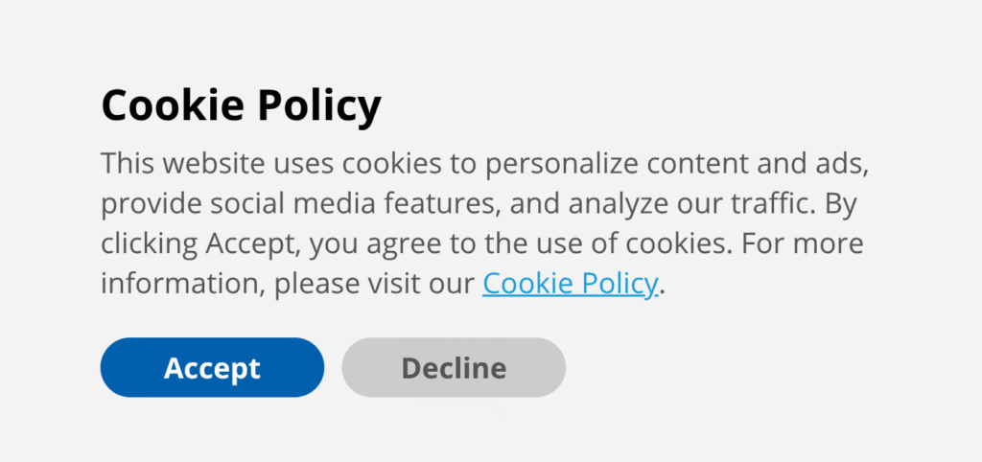Click the bold Cookie Policy heading
The height and width of the screenshot is (462, 982).
pos(241,105)
